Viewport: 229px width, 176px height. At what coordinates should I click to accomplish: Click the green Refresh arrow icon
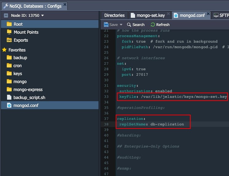pyautogui.click(x=153, y=25)
